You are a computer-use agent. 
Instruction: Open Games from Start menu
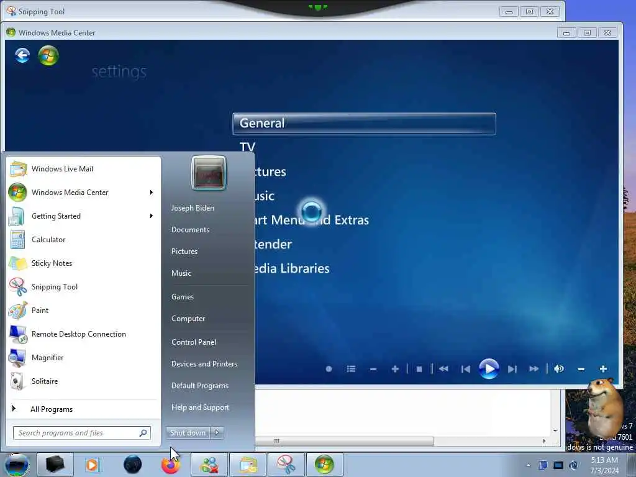[x=183, y=296]
